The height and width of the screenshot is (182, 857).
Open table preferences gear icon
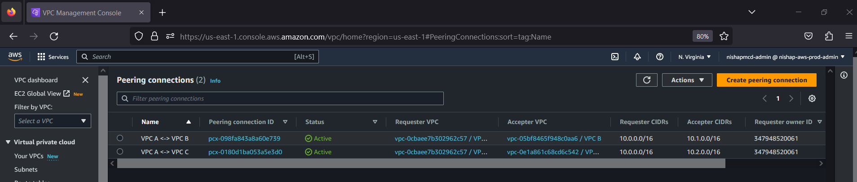812,98
